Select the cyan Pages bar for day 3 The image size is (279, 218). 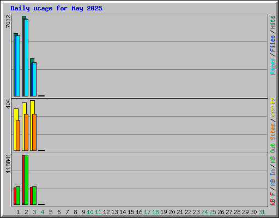click(x=34, y=79)
